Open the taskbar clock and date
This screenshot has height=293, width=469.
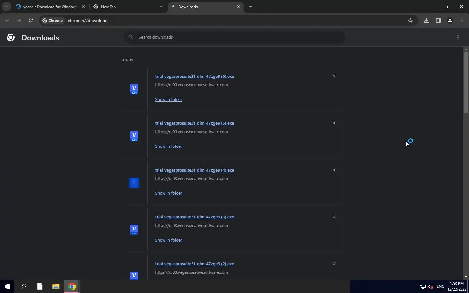457,286
